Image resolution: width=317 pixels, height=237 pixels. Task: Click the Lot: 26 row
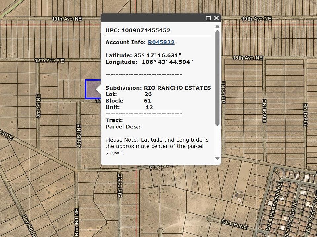tap(128, 94)
